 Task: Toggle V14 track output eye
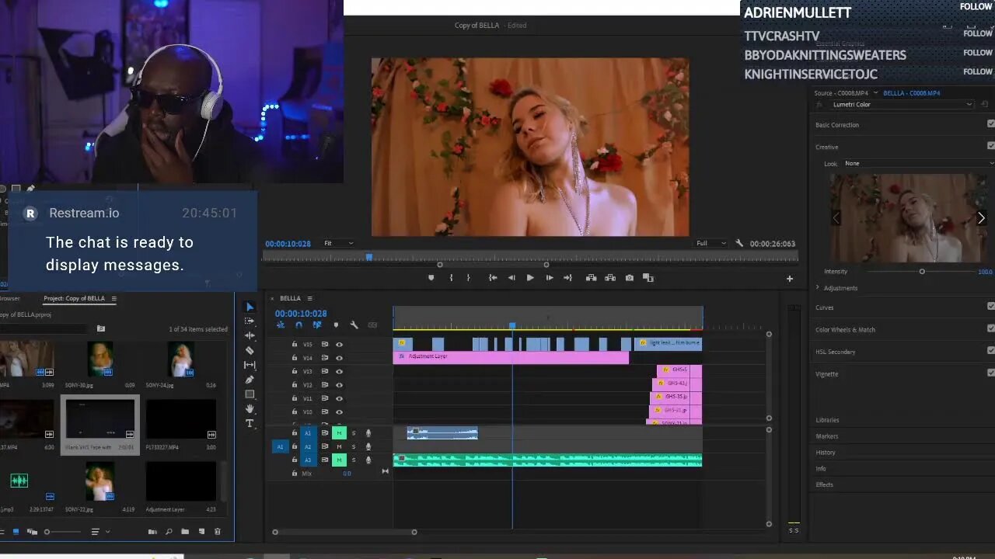point(339,358)
